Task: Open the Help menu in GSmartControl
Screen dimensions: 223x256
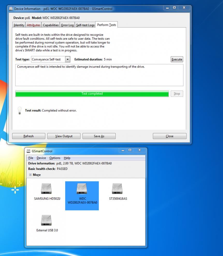Action: tap(67, 158)
